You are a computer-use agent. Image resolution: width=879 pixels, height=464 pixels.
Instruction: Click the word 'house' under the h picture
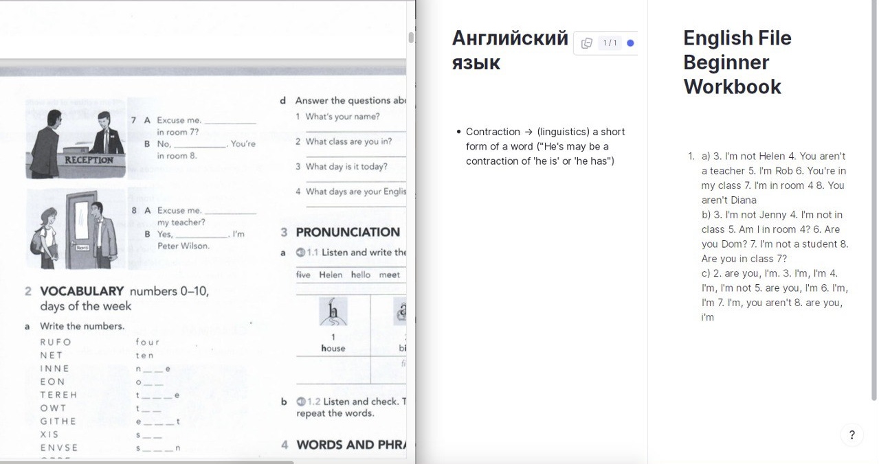click(333, 349)
